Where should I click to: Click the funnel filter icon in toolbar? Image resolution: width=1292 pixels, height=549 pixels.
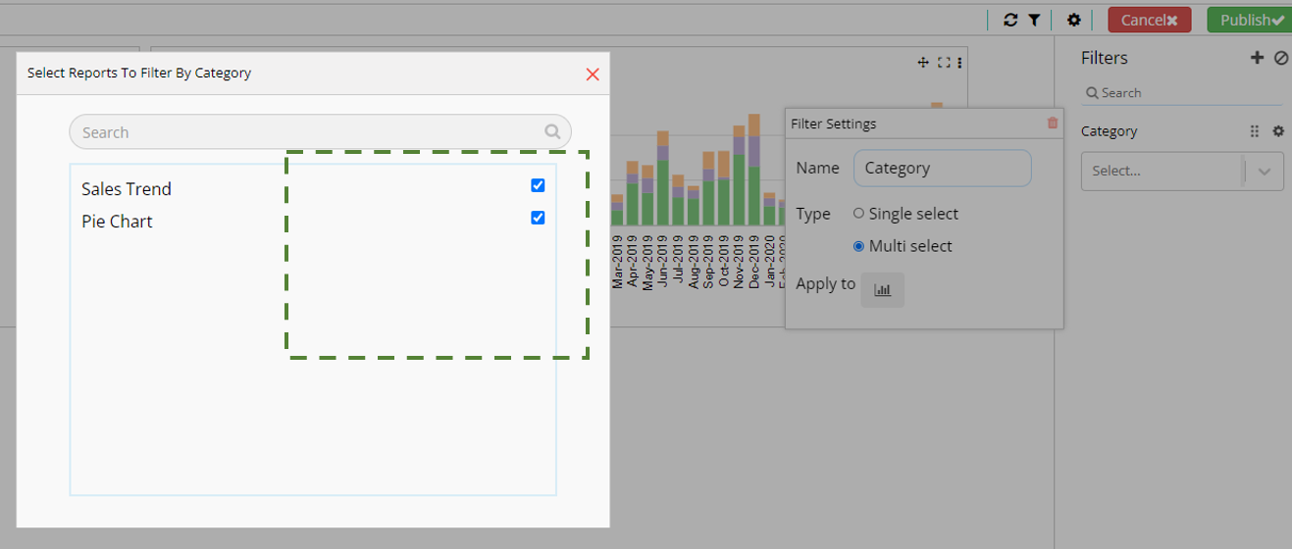pos(1034,20)
